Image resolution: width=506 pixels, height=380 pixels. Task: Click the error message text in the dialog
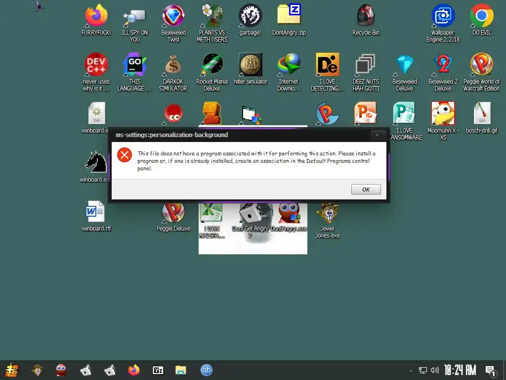[256, 161]
